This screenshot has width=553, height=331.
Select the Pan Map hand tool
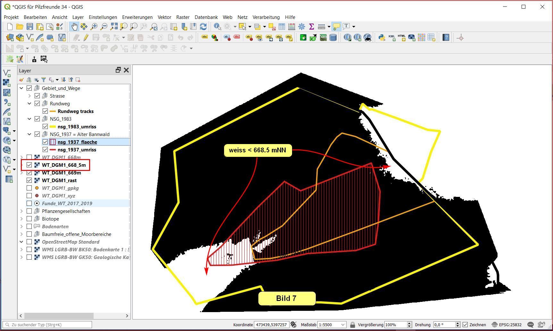click(x=74, y=27)
